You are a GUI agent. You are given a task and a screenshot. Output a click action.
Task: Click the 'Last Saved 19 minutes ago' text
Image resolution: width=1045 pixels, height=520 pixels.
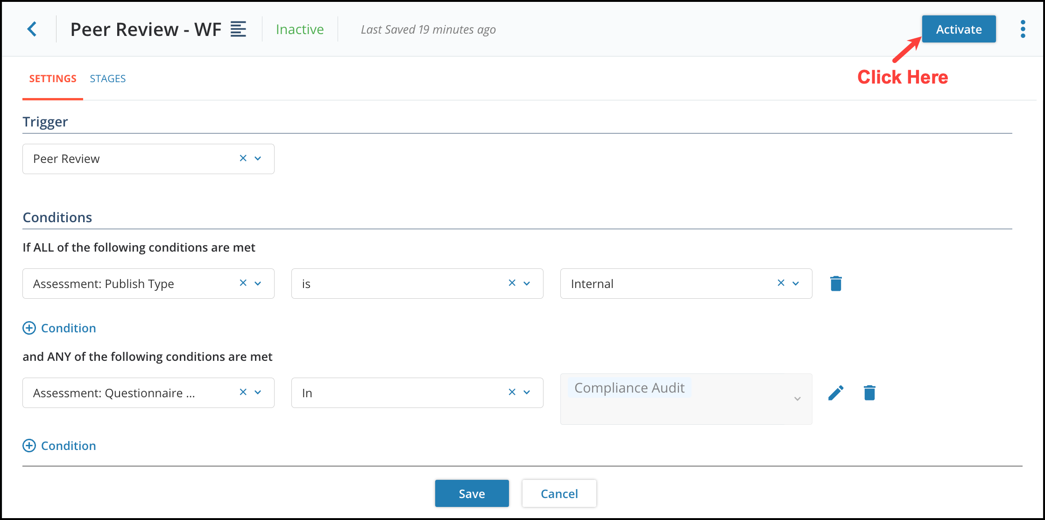coord(428,29)
